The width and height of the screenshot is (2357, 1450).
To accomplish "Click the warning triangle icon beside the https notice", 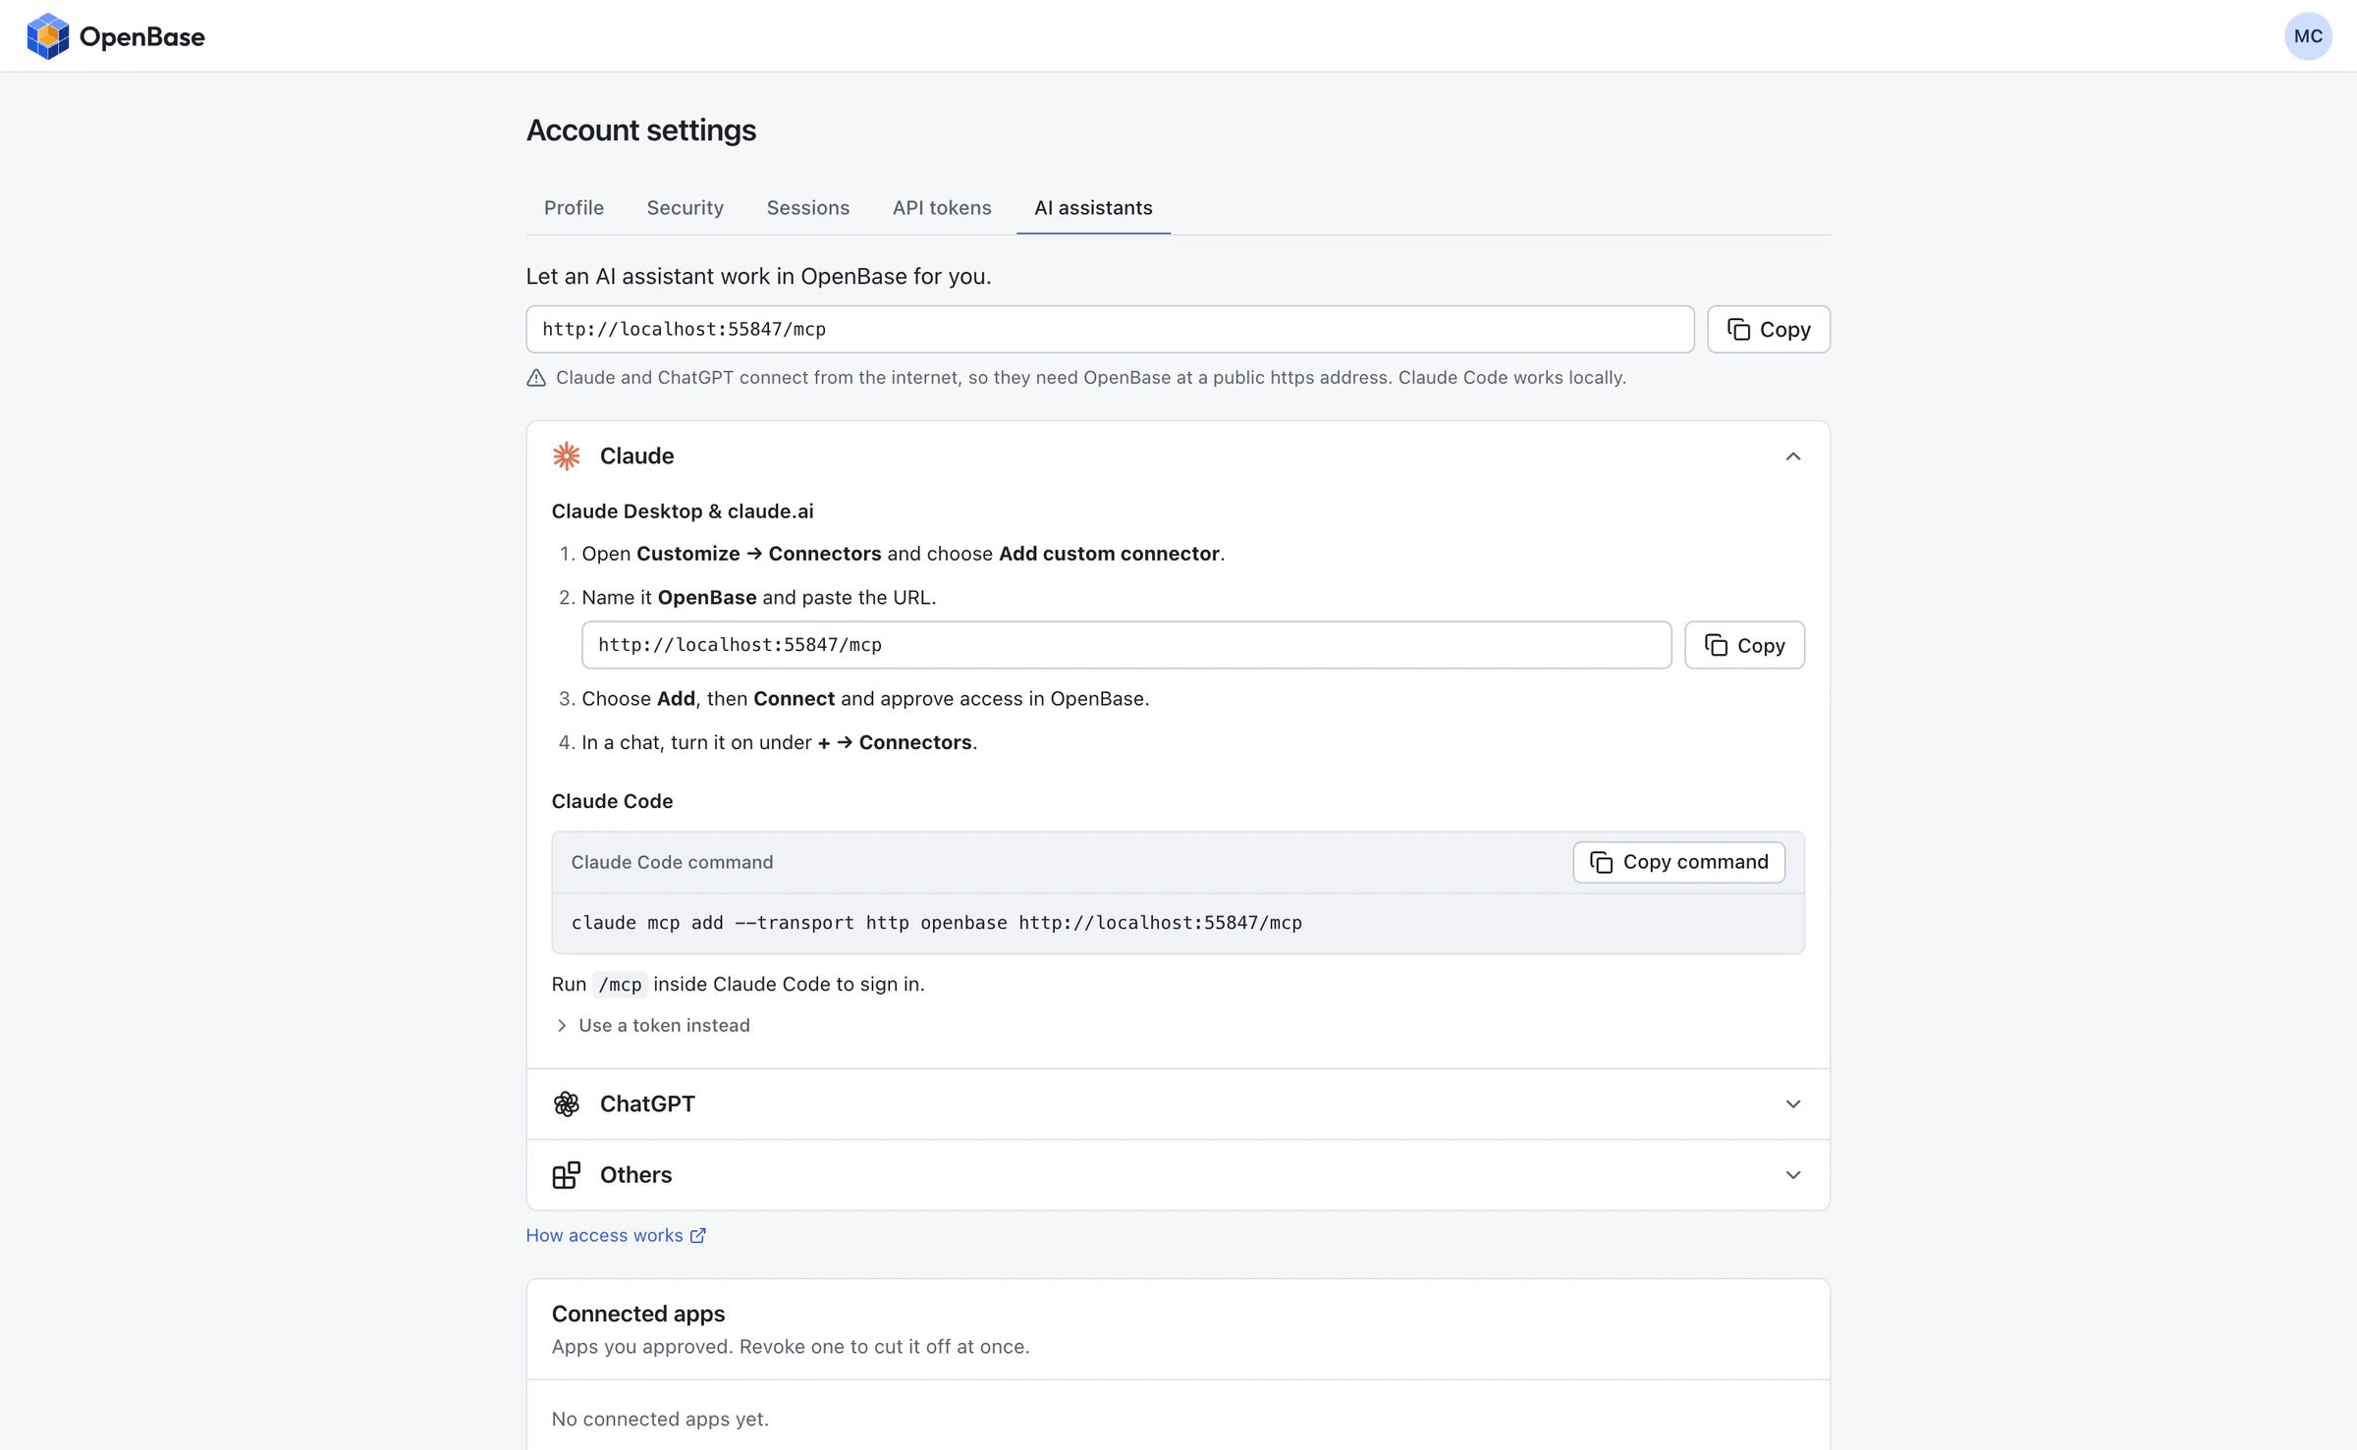I will 536,378.
